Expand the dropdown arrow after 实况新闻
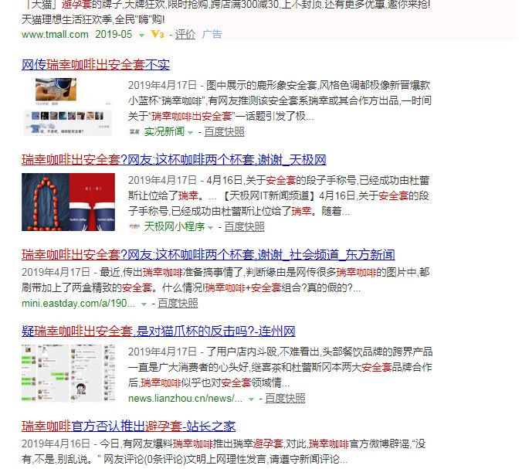This screenshot has height=469, width=522. [191, 133]
